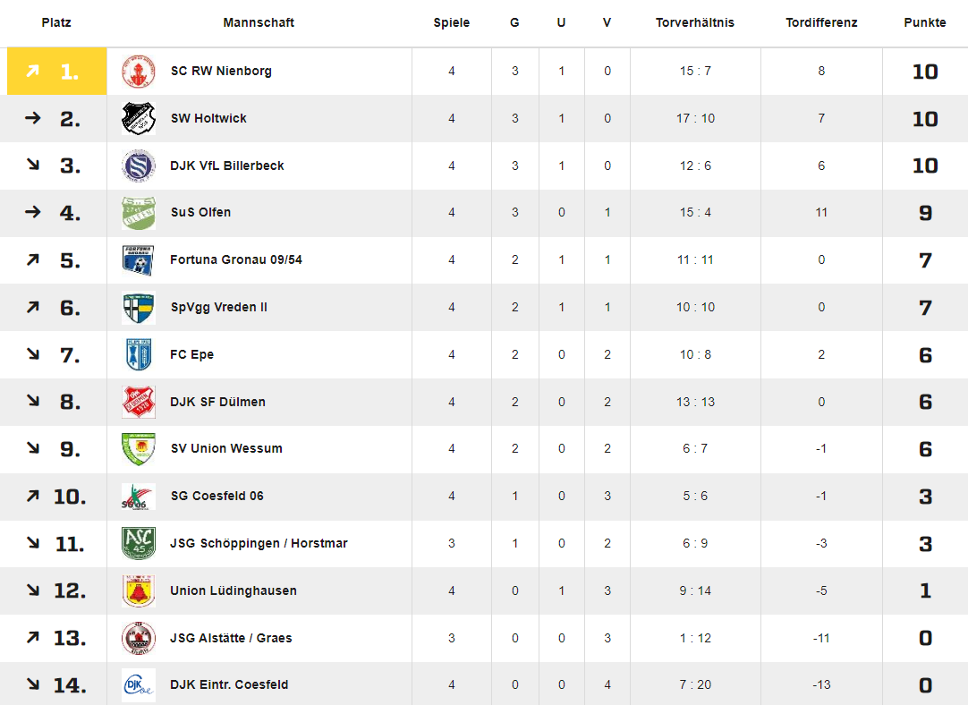The width and height of the screenshot is (968, 705).
Task: Click the yellow first place rank cell
Action: tap(56, 71)
